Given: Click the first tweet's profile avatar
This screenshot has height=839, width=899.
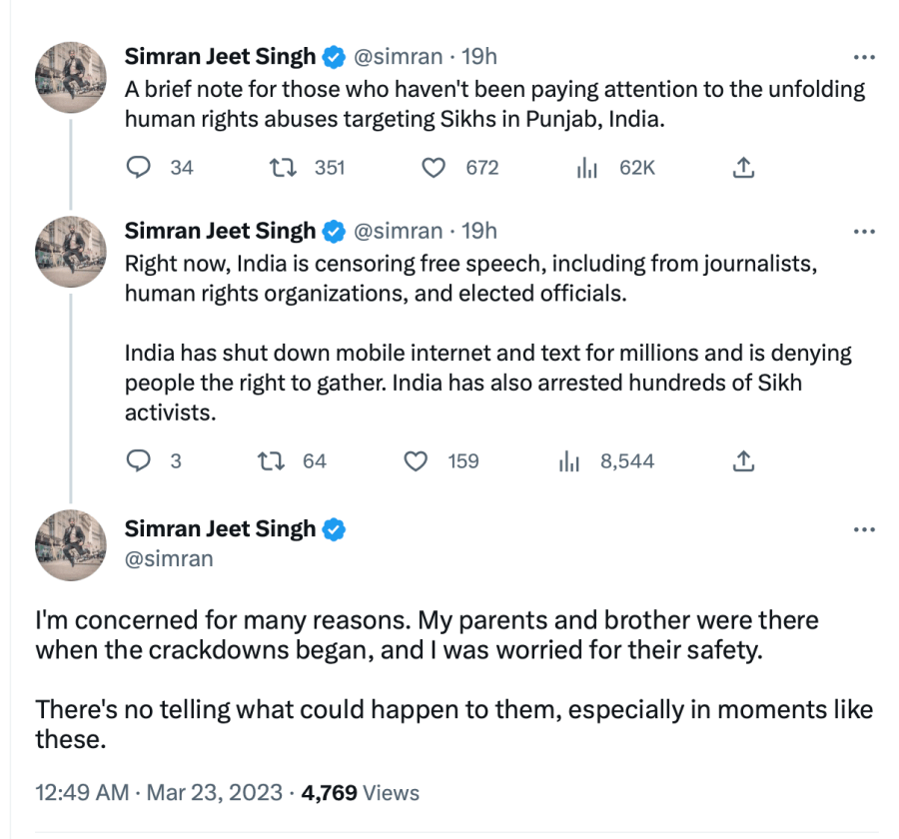Looking at the screenshot, I should tap(71, 77).
